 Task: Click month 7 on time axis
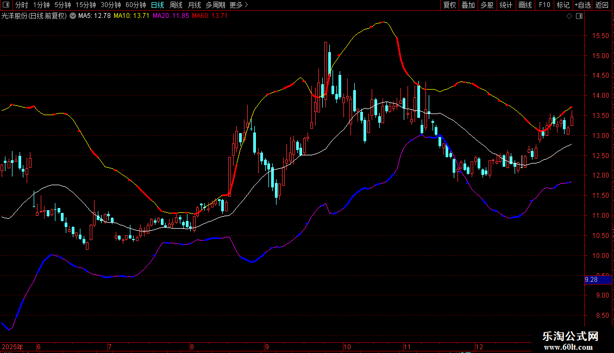110,346
